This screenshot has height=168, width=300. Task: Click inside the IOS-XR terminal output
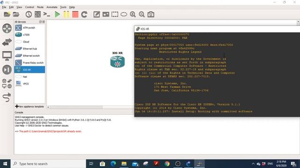pyautogui.click(x=217, y=74)
